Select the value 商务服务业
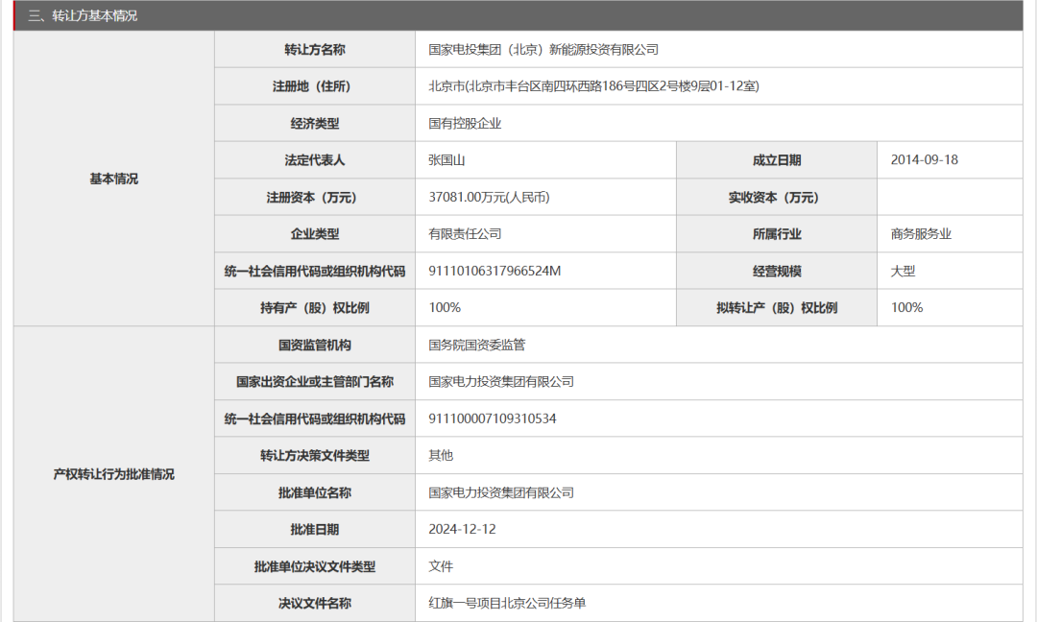The image size is (1037, 622). pos(921,234)
